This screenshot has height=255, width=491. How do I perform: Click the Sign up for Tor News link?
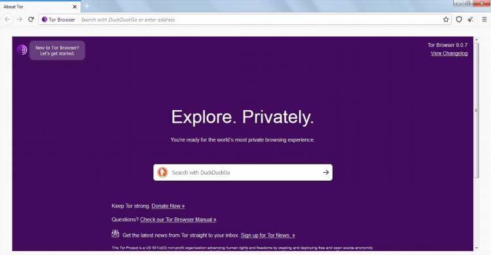(268, 235)
